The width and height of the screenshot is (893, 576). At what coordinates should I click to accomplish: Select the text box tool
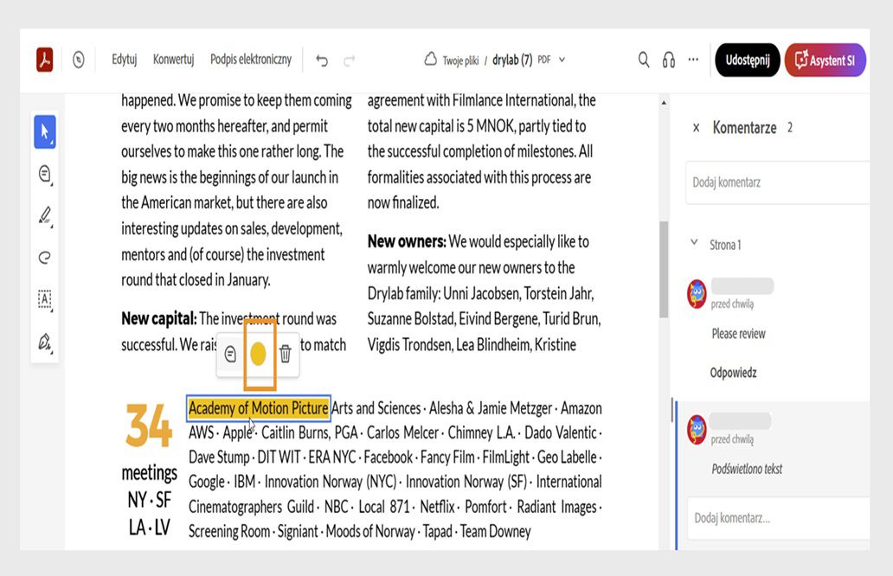(45, 299)
